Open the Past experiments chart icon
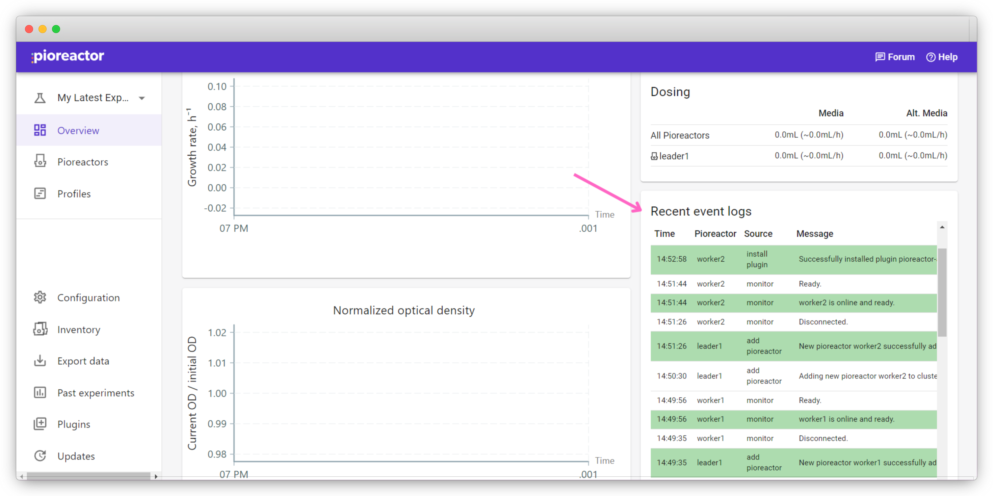 click(x=40, y=392)
